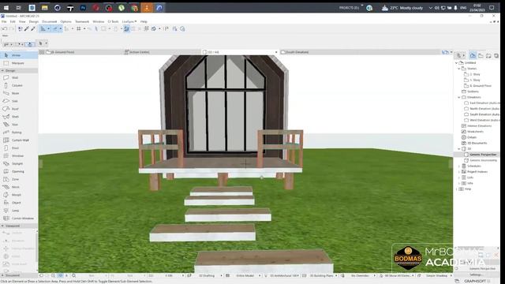Toggle Snap Guides and Points
The image size is (505, 284).
coord(55,28)
